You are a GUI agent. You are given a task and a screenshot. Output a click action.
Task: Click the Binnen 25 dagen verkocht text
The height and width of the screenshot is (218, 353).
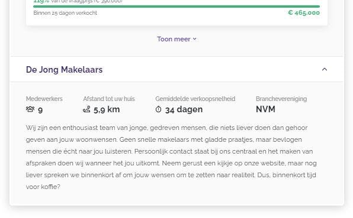(x=65, y=13)
